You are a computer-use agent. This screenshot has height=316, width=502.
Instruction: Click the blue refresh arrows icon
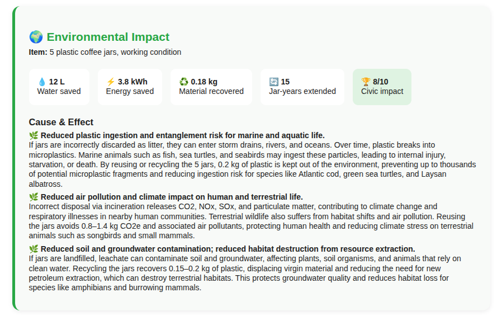(x=274, y=82)
